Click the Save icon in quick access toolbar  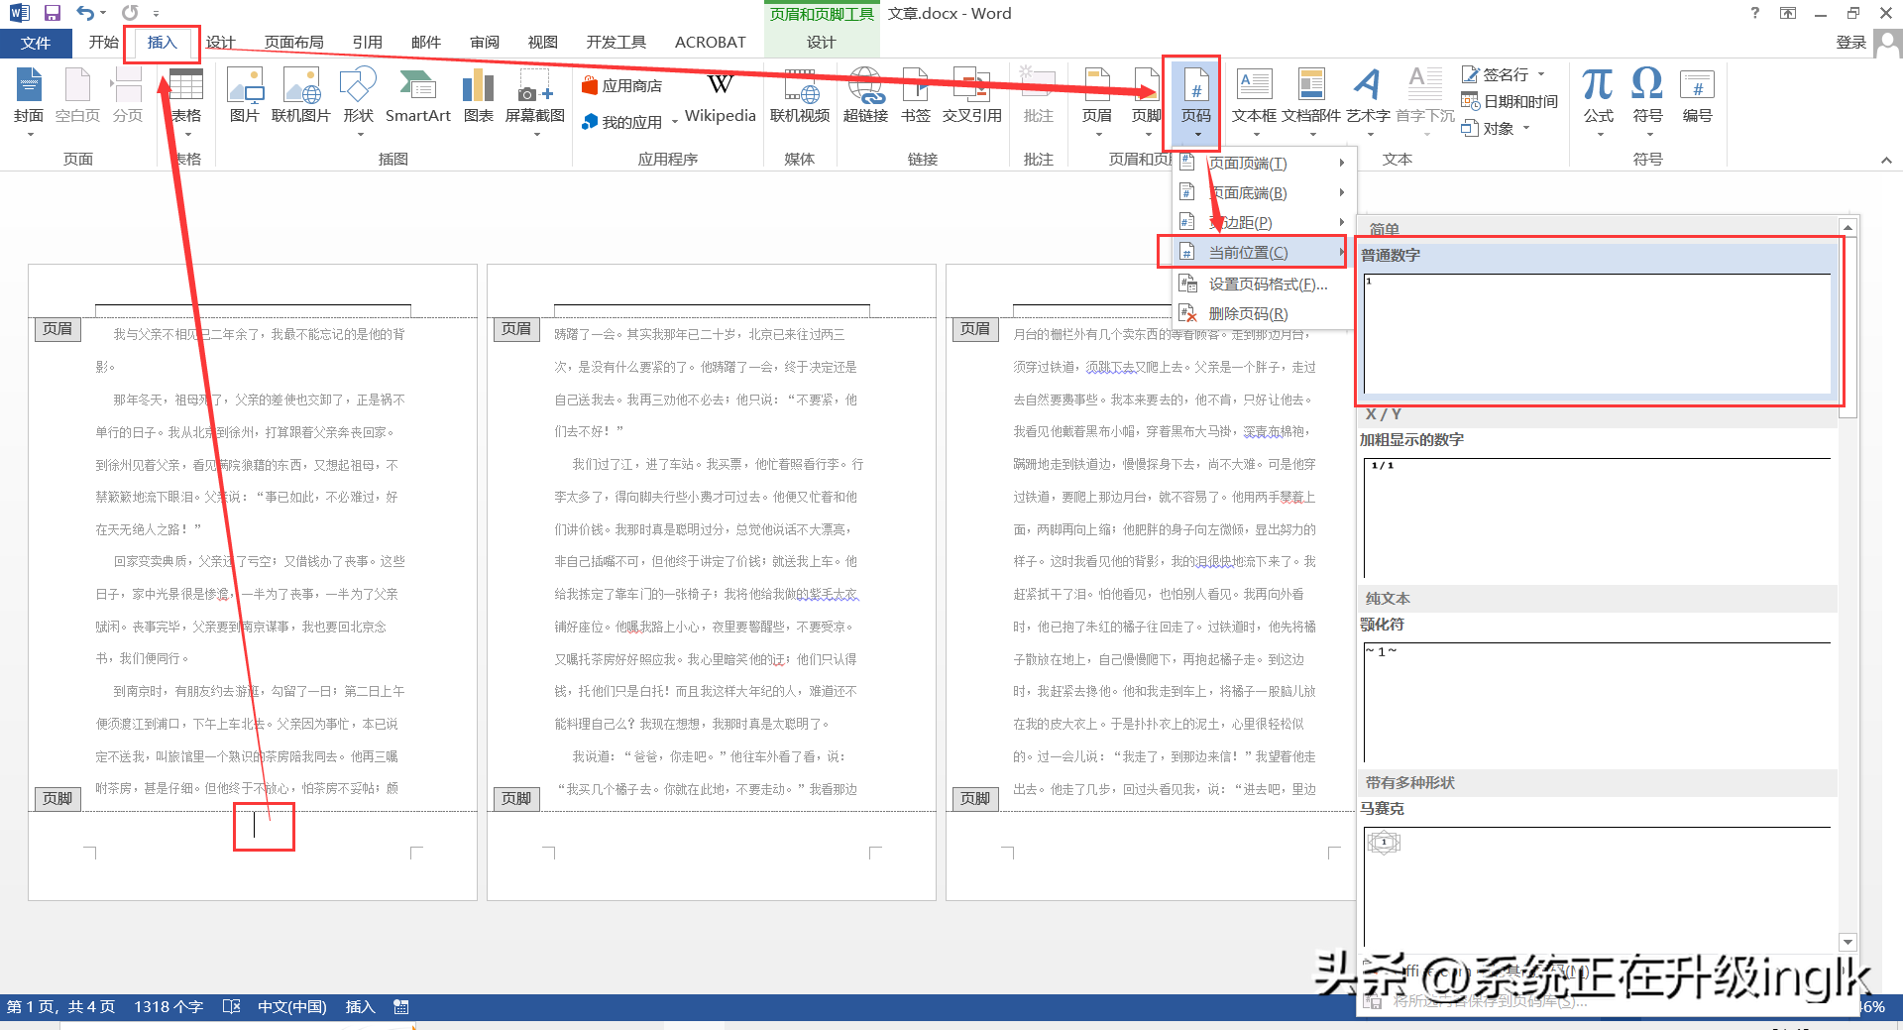tap(53, 13)
